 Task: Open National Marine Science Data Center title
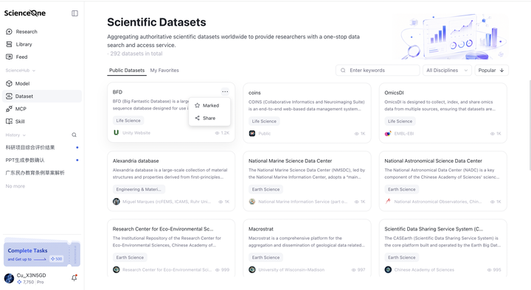pos(291,161)
